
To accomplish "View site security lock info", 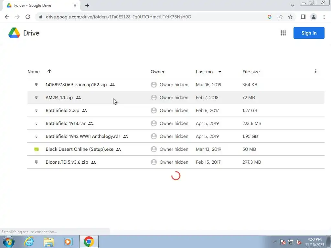I will [41, 17].
